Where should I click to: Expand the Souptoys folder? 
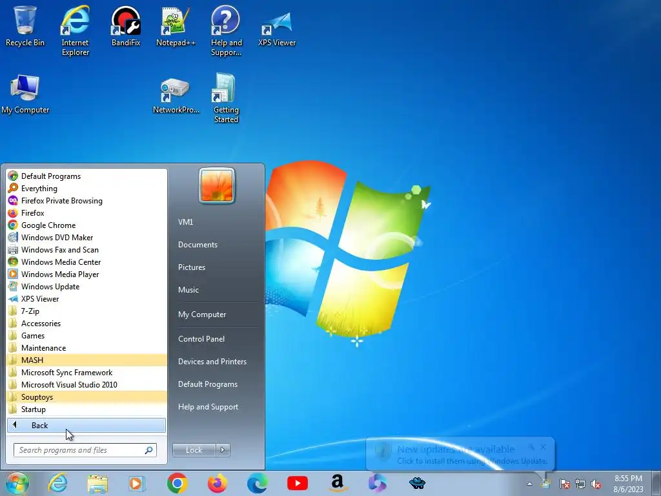tap(87, 397)
